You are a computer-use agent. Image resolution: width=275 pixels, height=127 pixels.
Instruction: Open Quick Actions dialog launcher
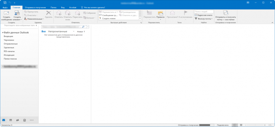click(x=141, y=23)
